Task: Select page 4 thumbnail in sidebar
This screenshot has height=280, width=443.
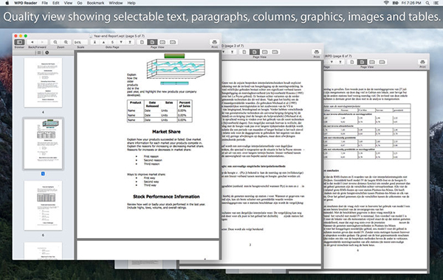Action: pos(44,83)
